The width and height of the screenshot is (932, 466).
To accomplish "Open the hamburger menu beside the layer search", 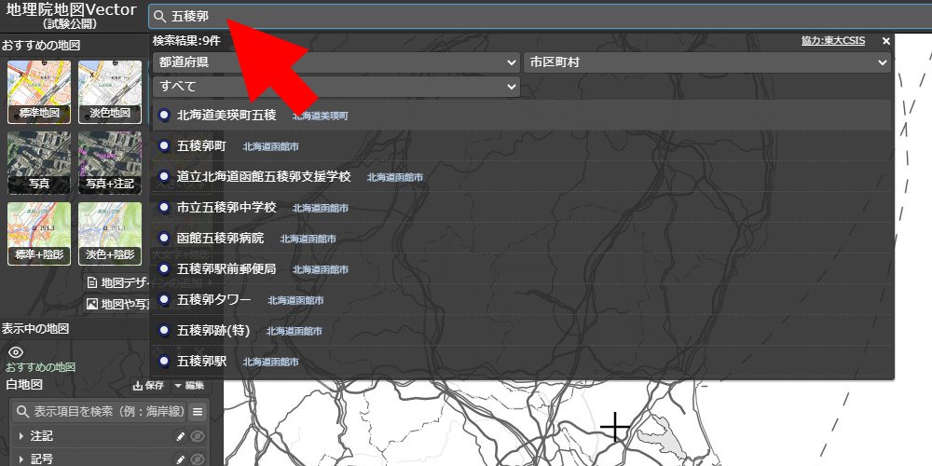I will [198, 411].
